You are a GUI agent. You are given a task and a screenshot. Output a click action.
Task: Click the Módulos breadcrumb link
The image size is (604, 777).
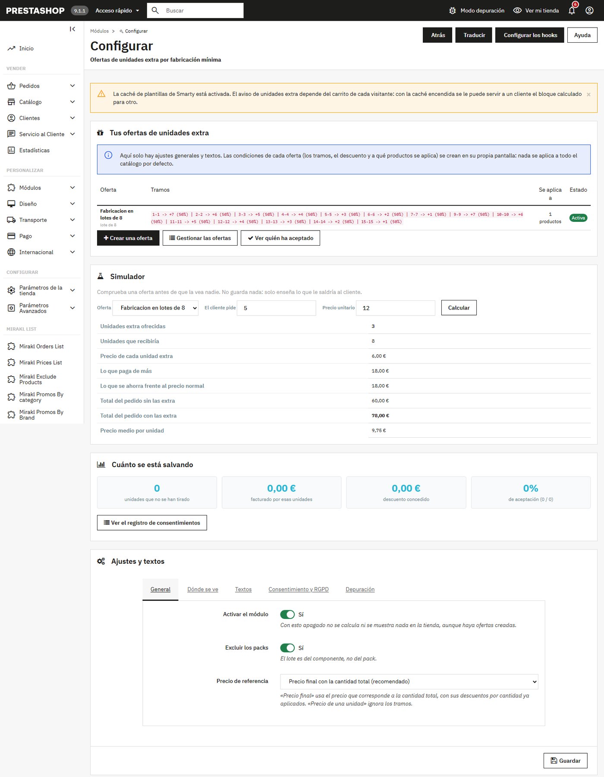[99, 31]
